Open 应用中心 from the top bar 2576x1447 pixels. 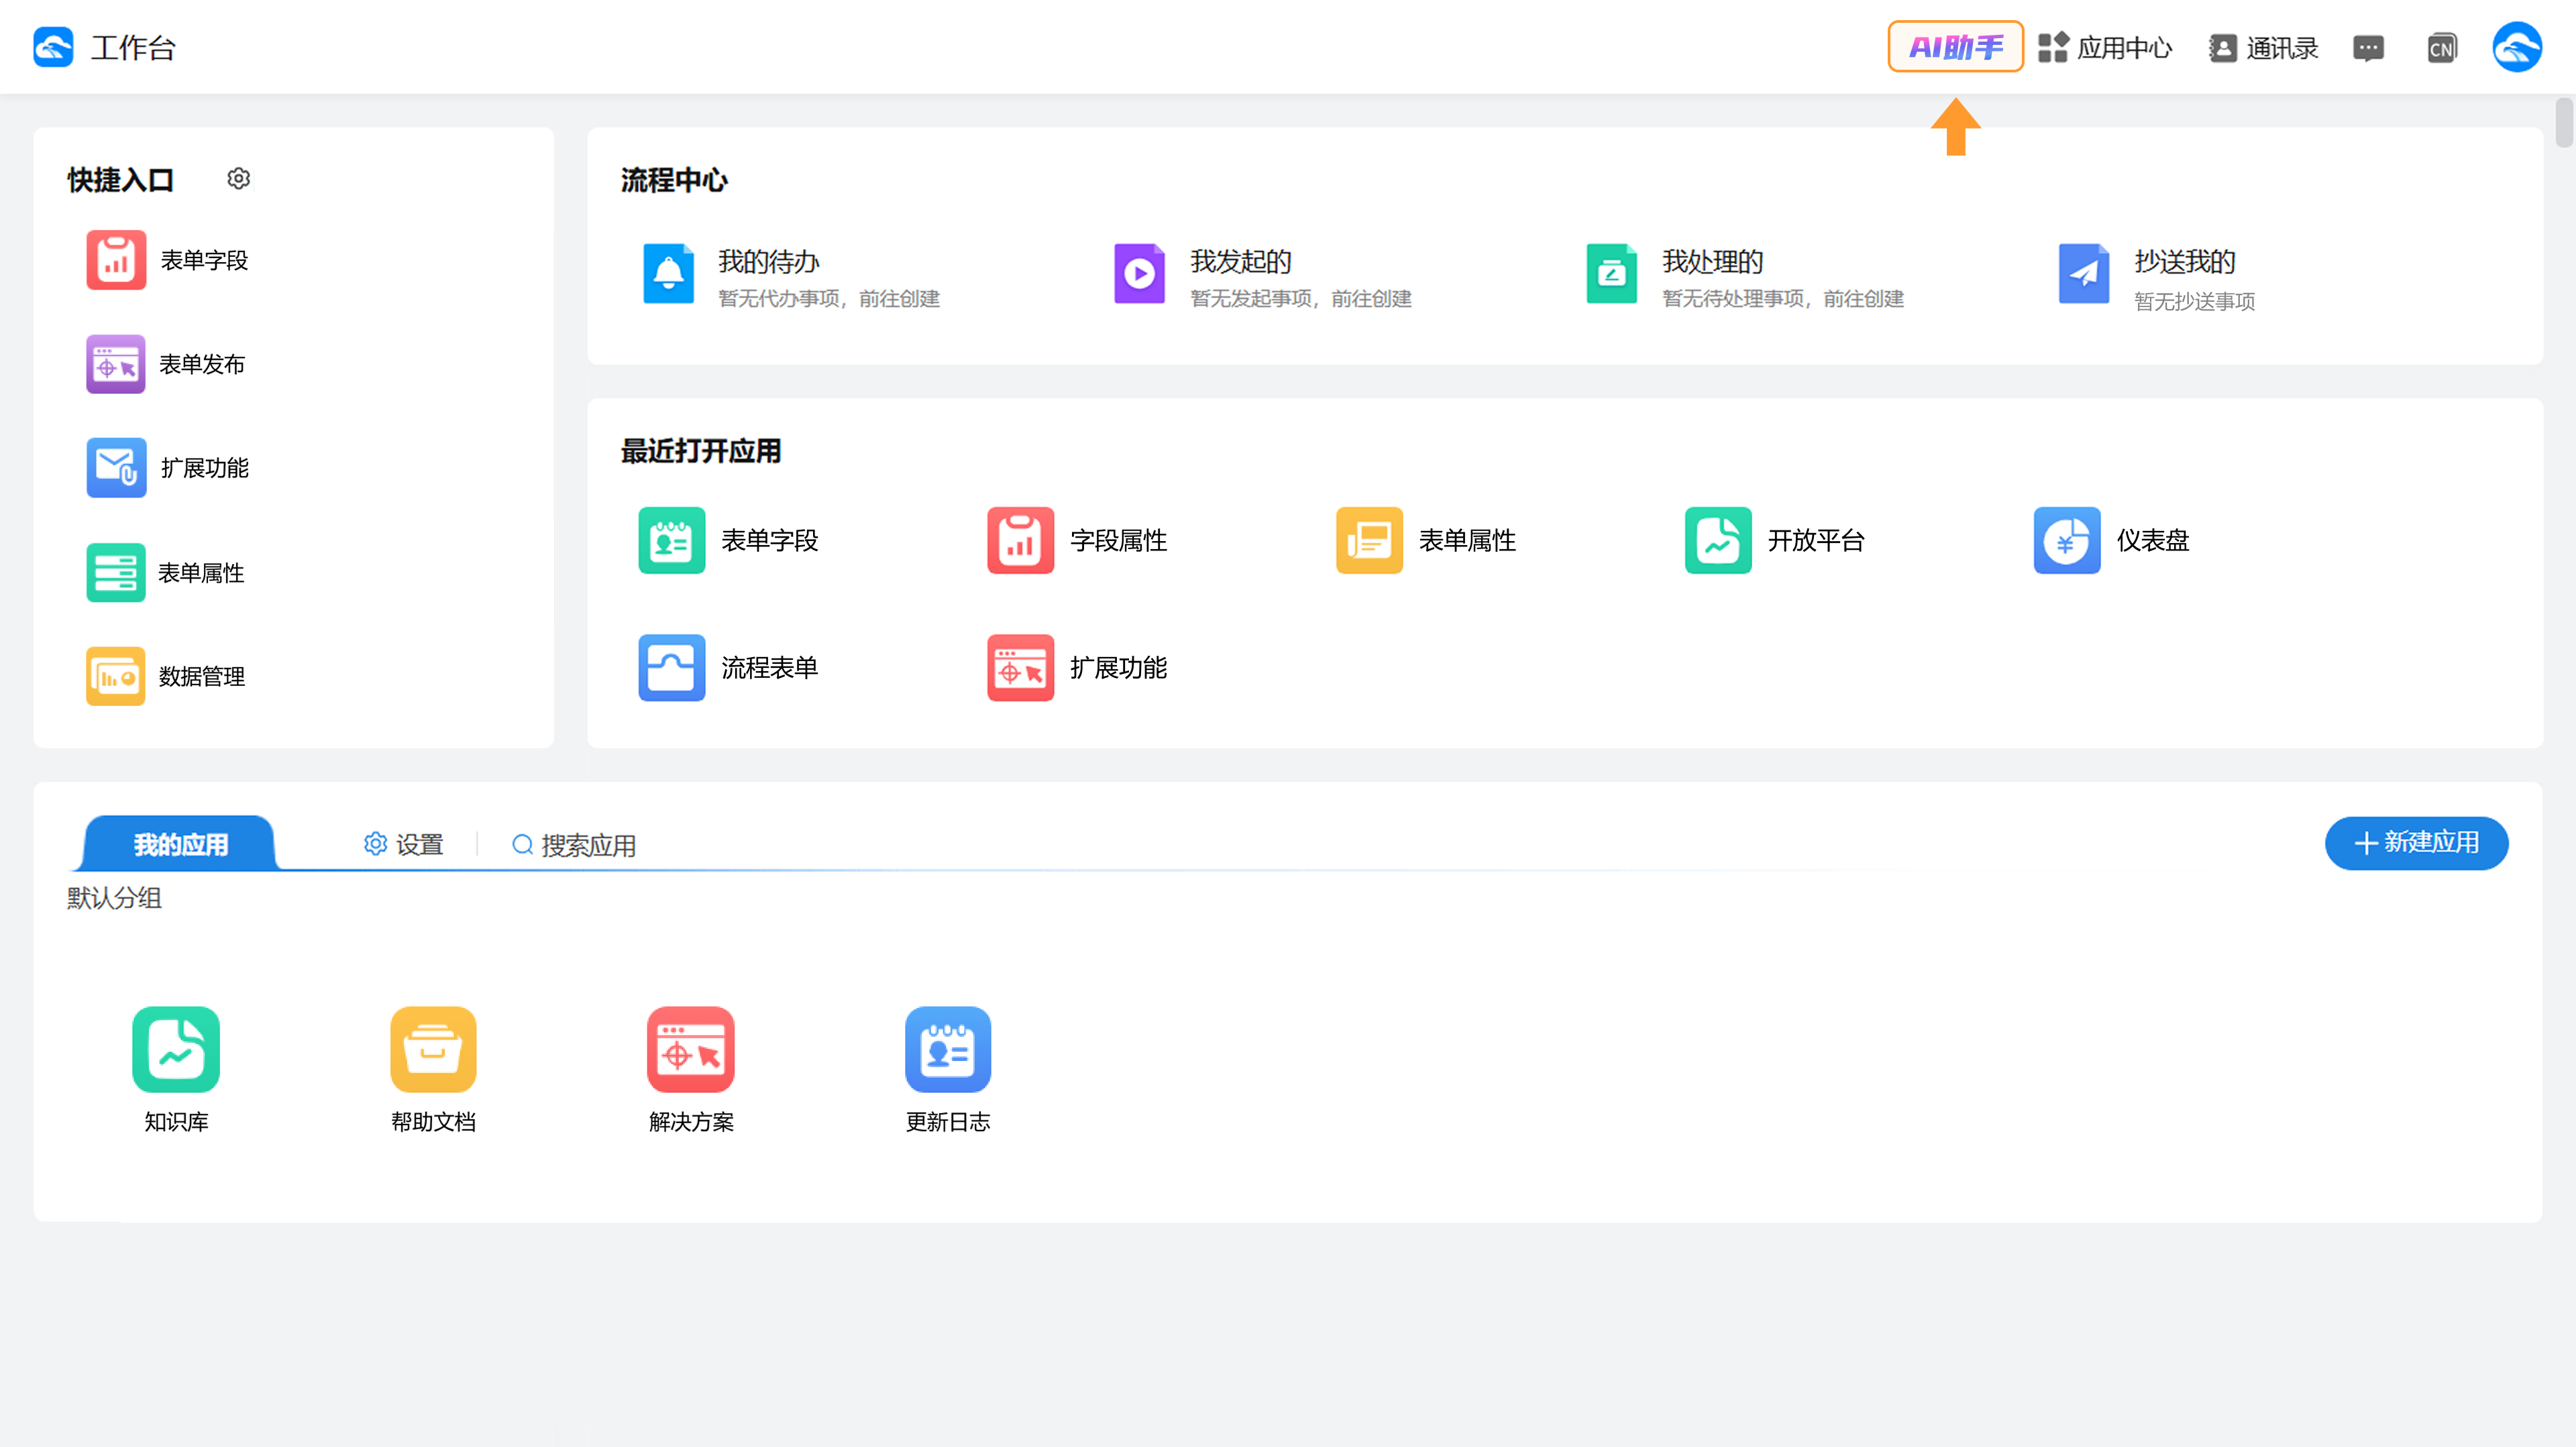[2105, 48]
